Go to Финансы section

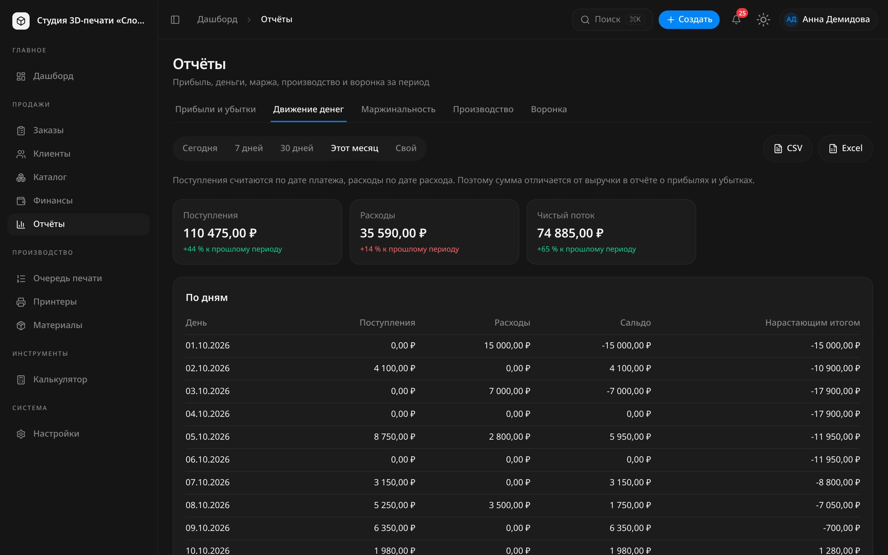(x=79, y=201)
